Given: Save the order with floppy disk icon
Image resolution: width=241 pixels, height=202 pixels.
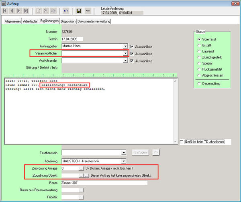Looking at the screenshot, I should (79, 11).
